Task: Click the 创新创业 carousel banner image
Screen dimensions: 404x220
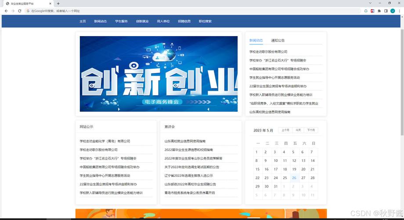Action: (x=159, y=73)
